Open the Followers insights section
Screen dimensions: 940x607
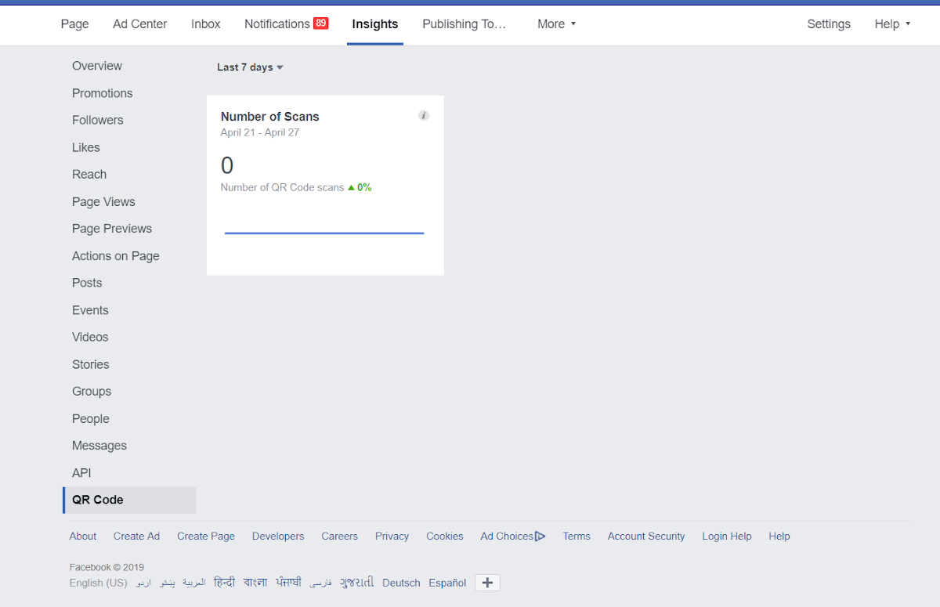(97, 120)
